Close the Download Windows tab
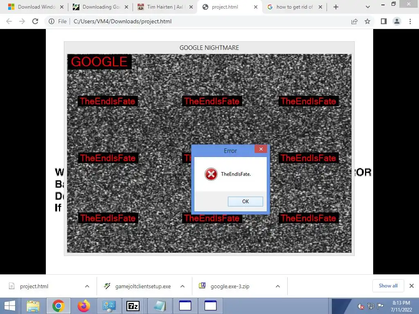Screen dimensions: 419x314 tap(62, 7)
